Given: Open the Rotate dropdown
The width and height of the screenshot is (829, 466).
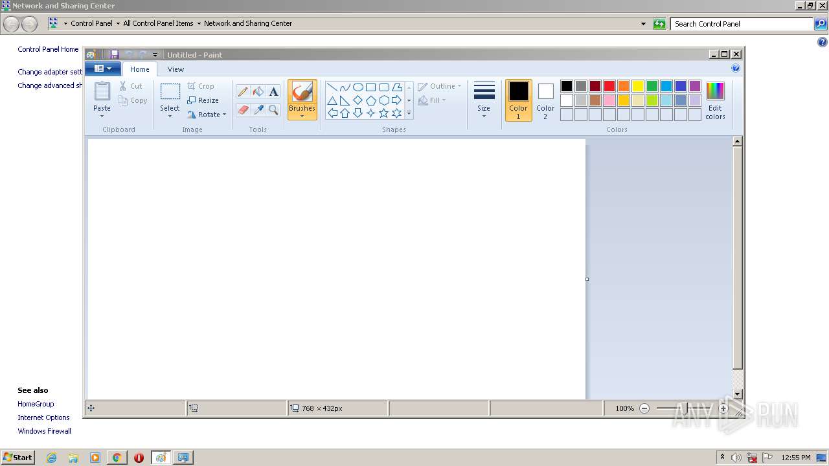Looking at the screenshot, I should point(207,115).
